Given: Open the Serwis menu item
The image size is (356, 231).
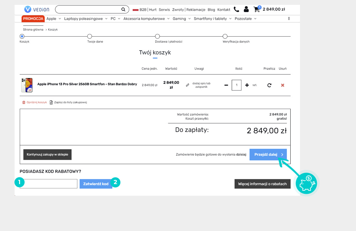Looking at the screenshot, I should pyautogui.click(x=164, y=9).
